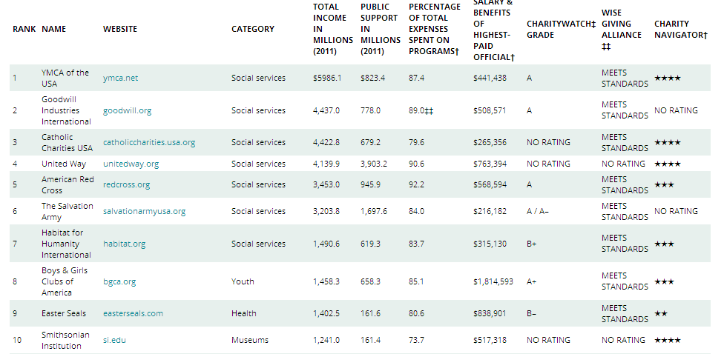Click the CharityWatch Grade column header
The height and width of the screenshot is (354, 724).
pyautogui.click(x=561, y=29)
